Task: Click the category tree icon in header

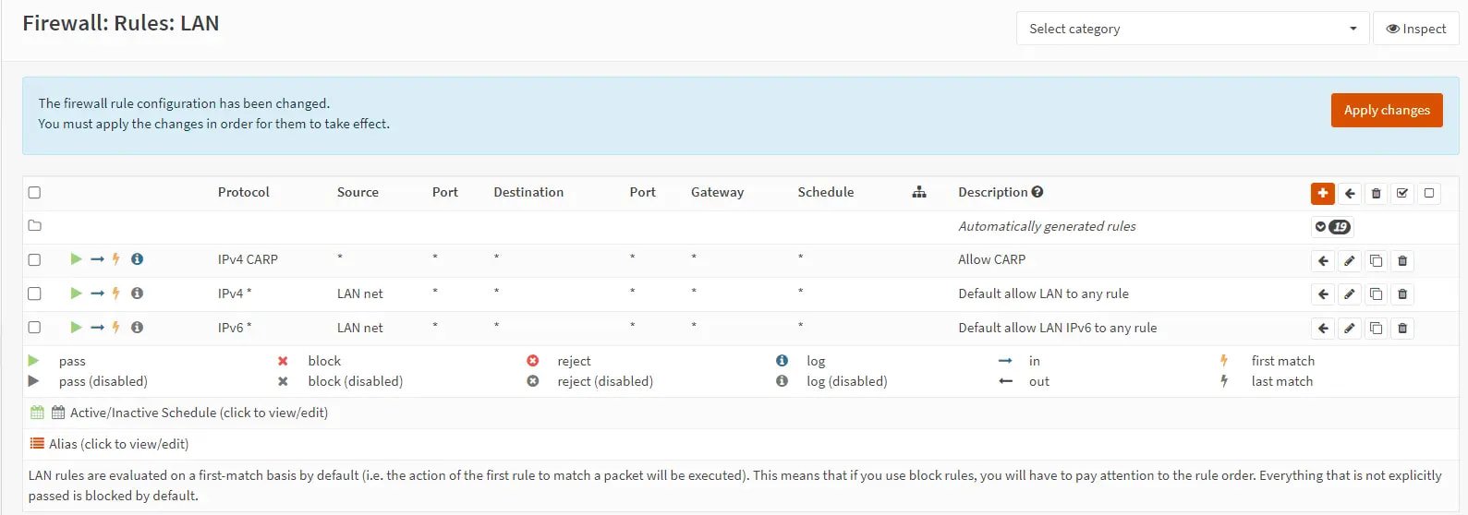Action: (919, 192)
